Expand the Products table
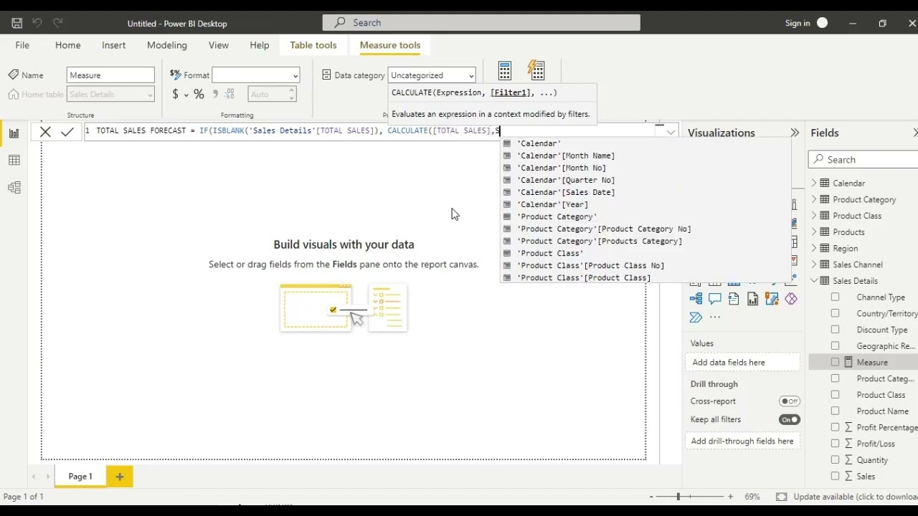The image size is (918, 516). point(814,231)
